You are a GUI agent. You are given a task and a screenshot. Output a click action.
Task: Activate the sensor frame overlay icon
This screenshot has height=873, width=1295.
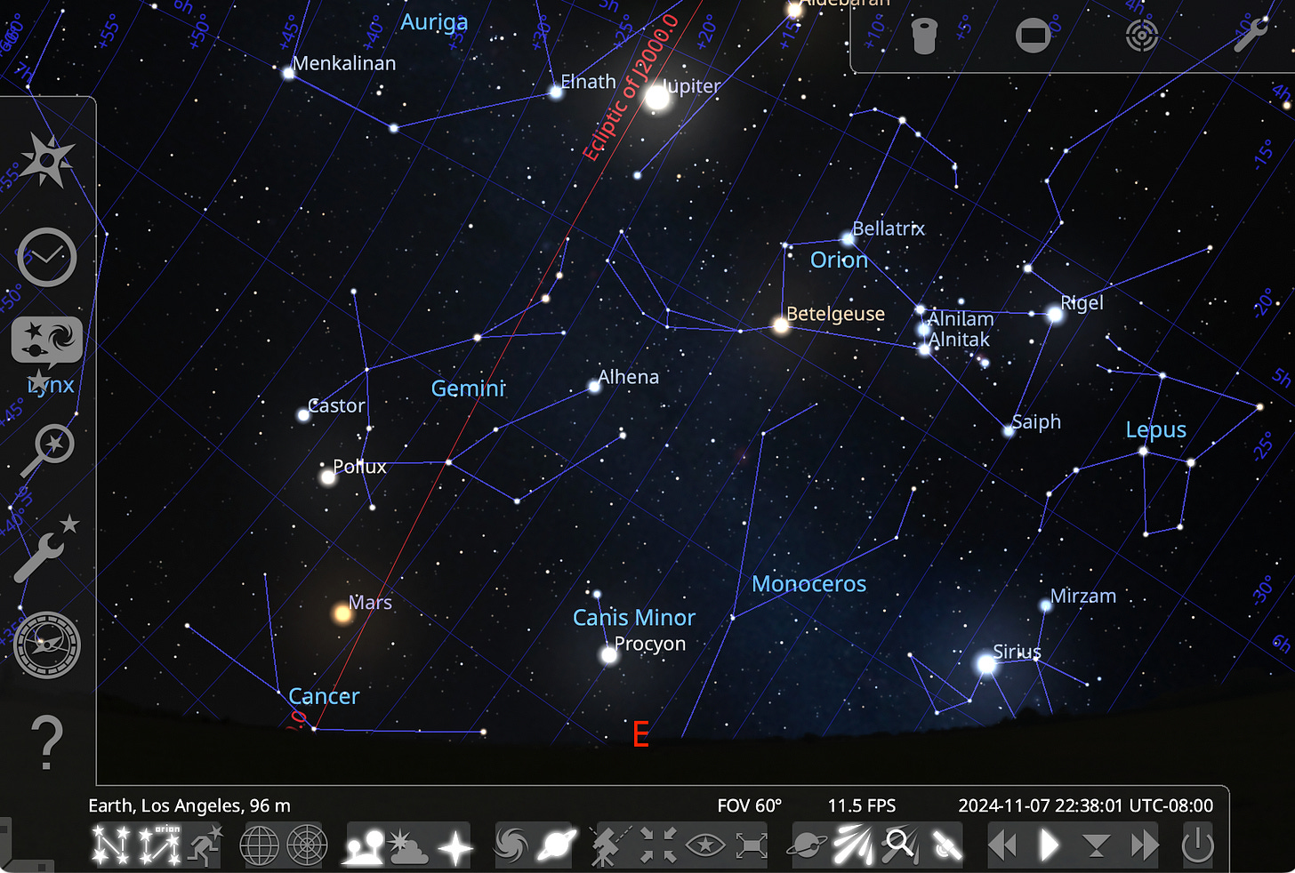point(1034,36)
